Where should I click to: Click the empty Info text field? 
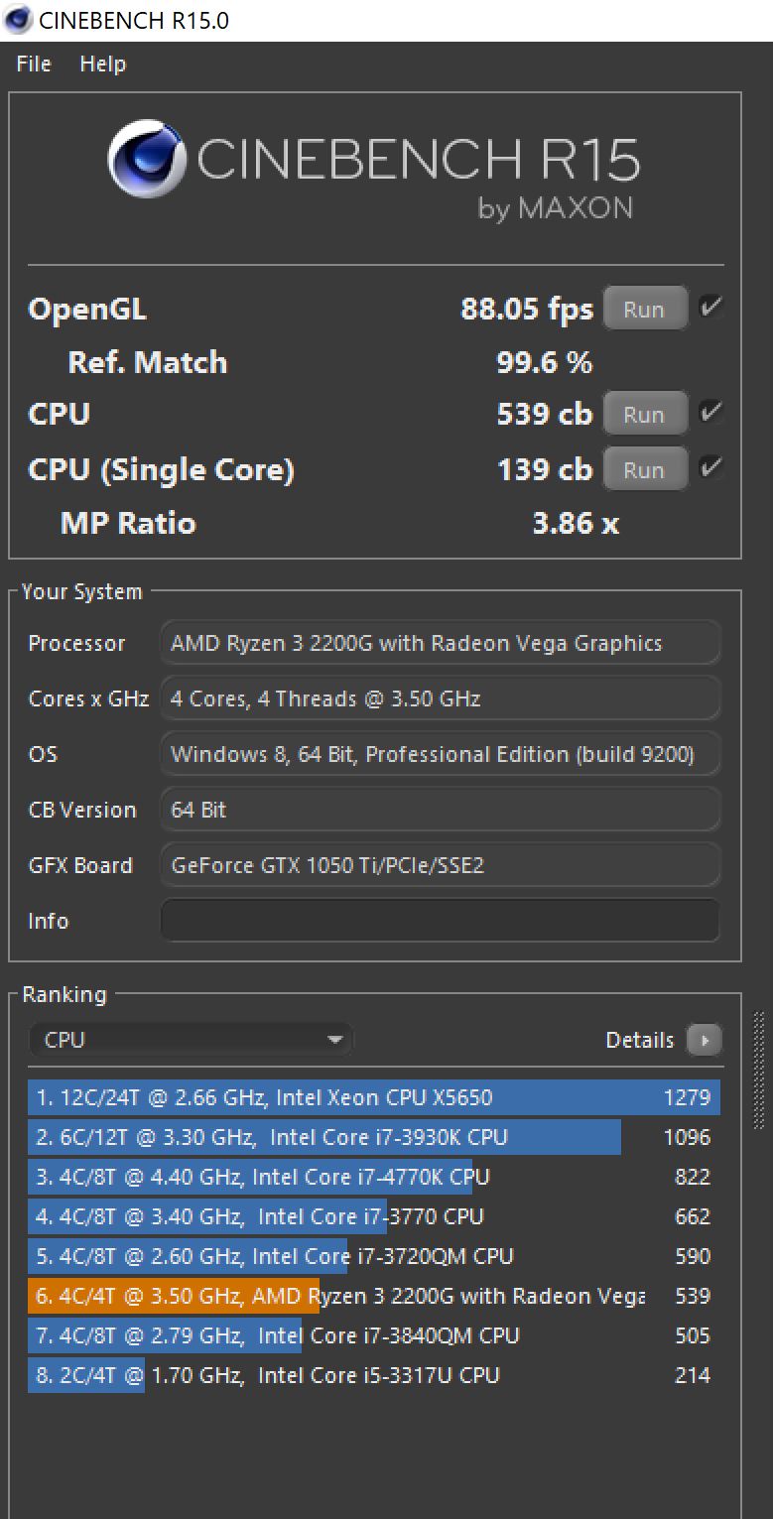440,921
